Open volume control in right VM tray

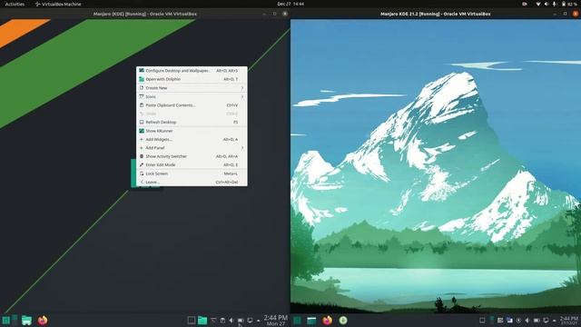(527, 321)
